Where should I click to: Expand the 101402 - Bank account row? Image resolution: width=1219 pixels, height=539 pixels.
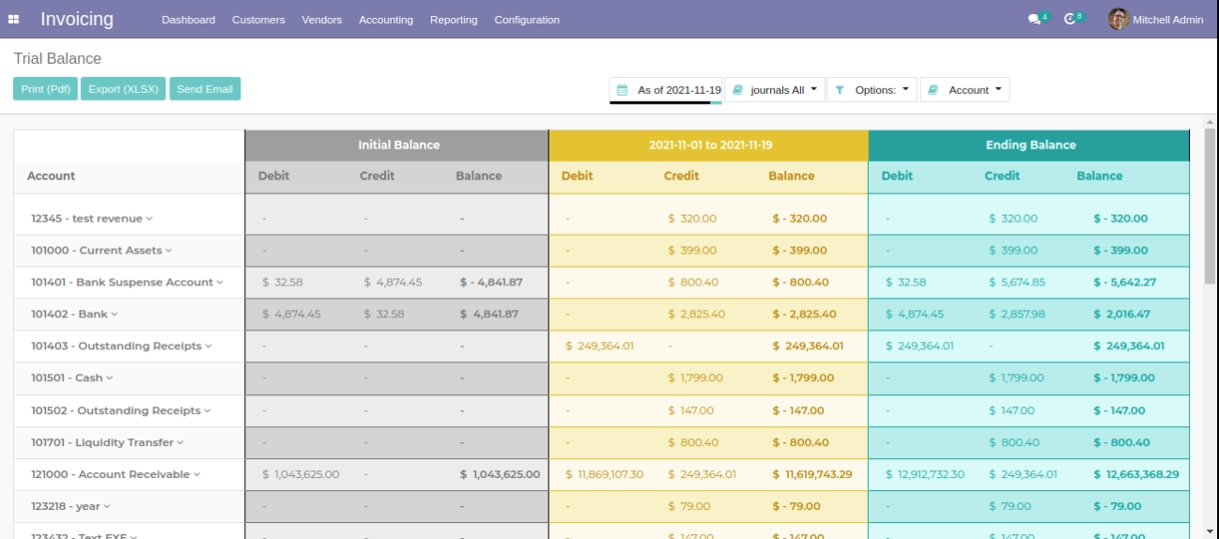click(x=75, y=314)
